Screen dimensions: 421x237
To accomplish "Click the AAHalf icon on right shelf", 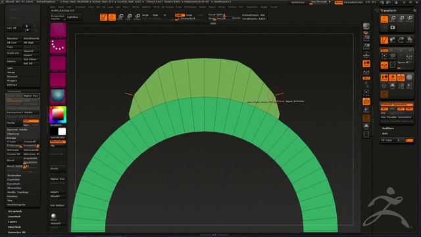I will 366,47.
